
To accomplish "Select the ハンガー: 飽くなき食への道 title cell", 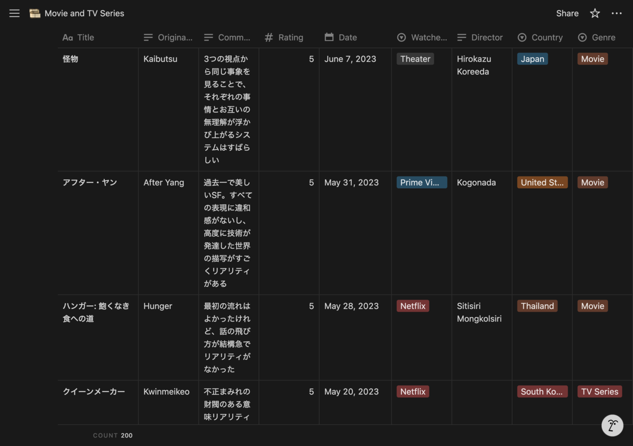I will [98, 337].
